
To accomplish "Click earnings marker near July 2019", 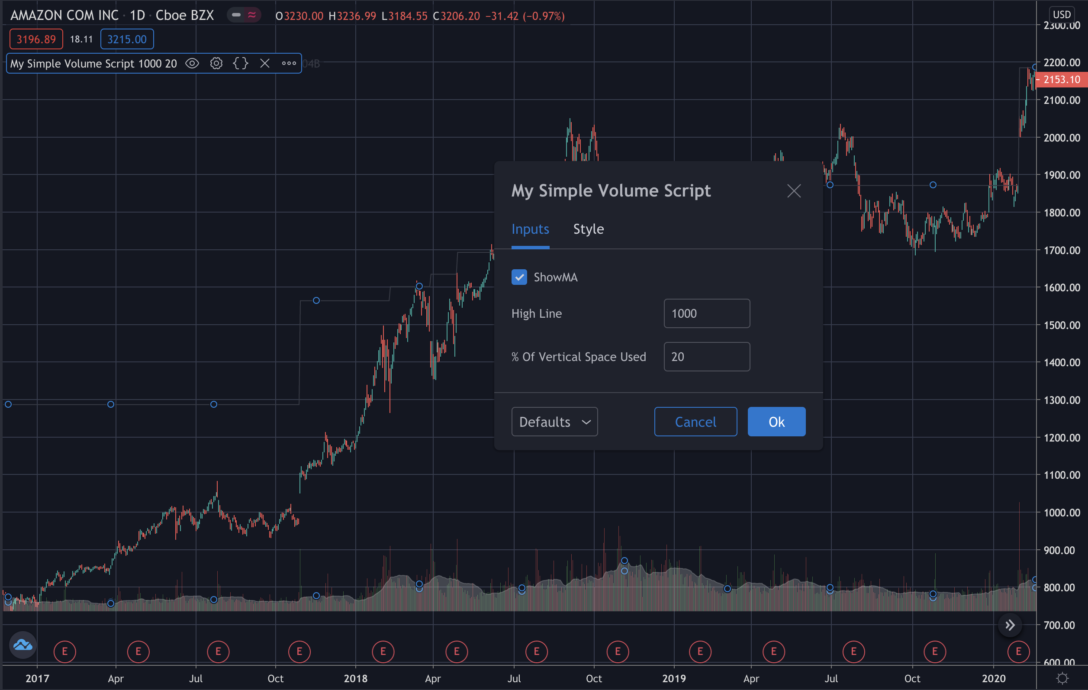I will coord(854,651).
